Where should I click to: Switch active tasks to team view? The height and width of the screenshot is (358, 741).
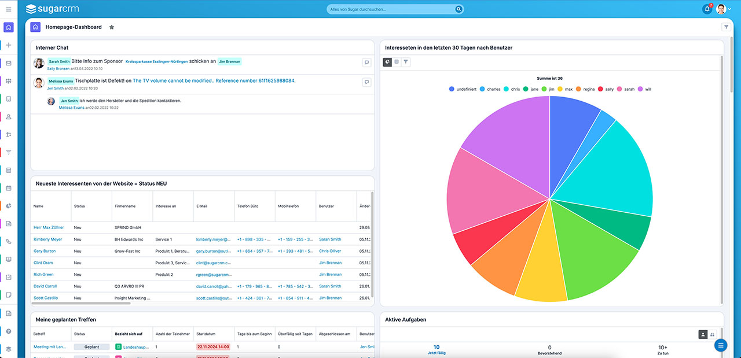coord(712,334)
